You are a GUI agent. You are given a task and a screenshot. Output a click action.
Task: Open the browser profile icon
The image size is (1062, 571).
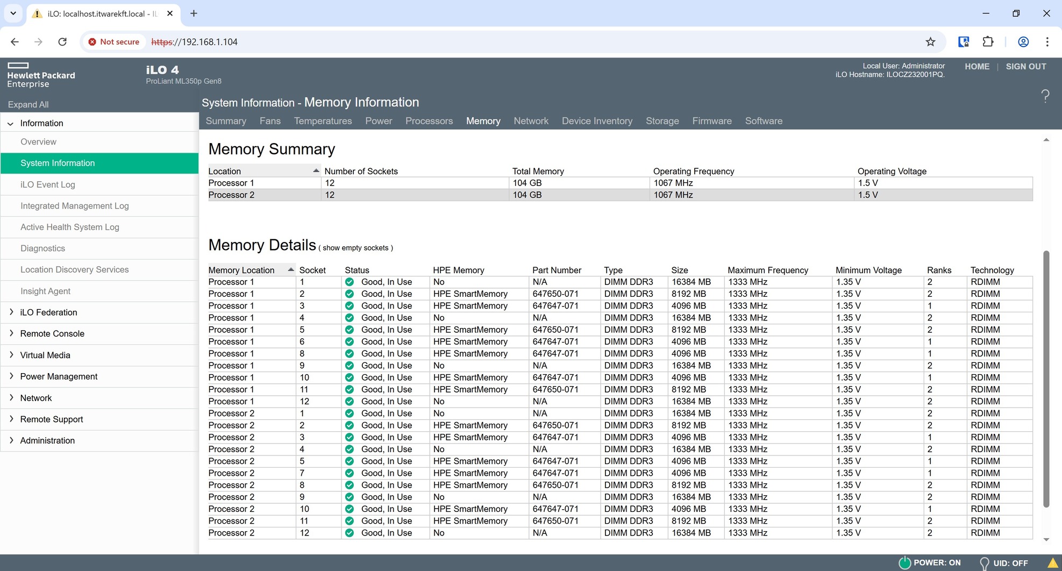click(1023, 42)
